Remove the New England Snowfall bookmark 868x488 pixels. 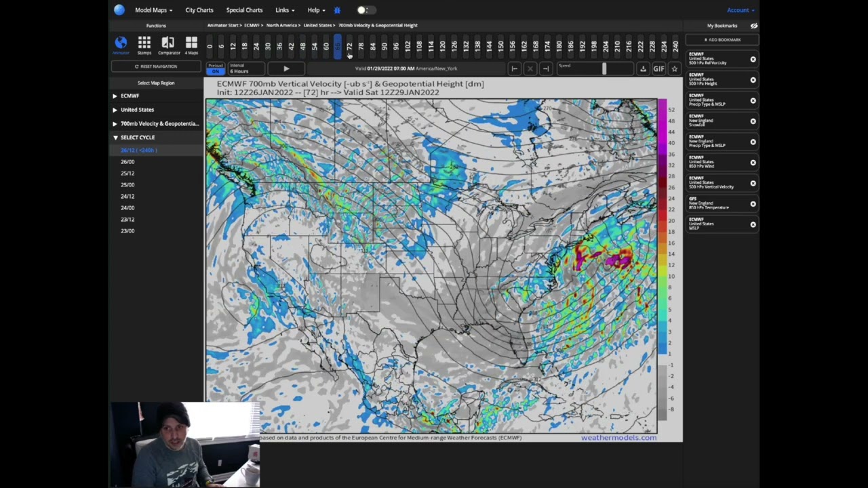coord(753,121)
